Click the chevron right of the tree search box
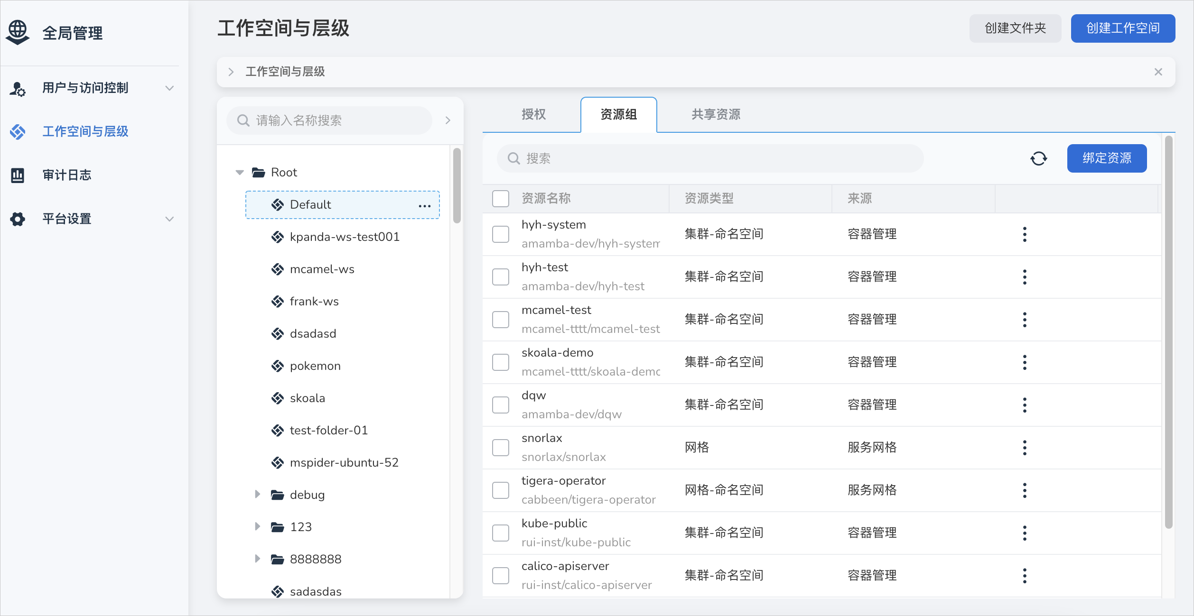This screenshot has width=1194, height=616. [448, 120]
